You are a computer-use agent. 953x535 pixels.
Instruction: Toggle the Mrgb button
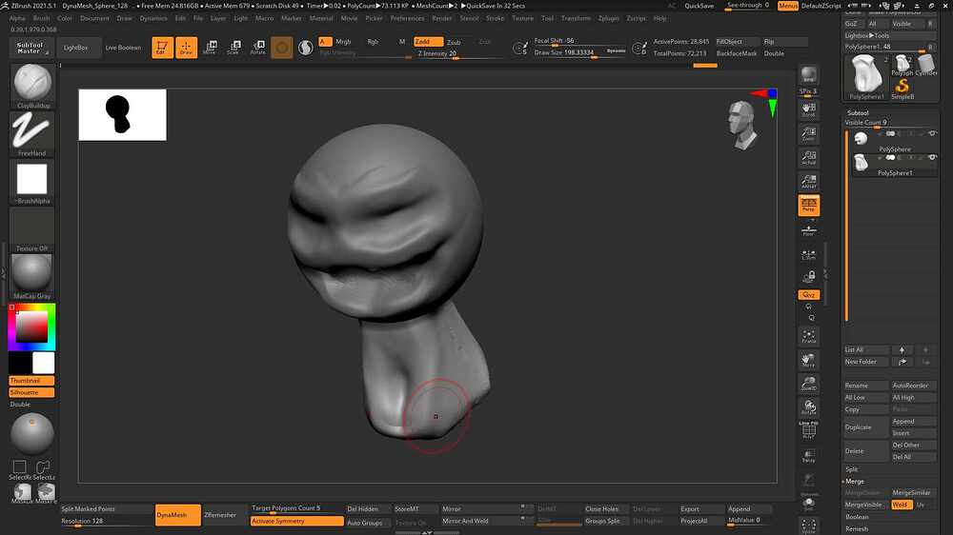coord(343,42)
